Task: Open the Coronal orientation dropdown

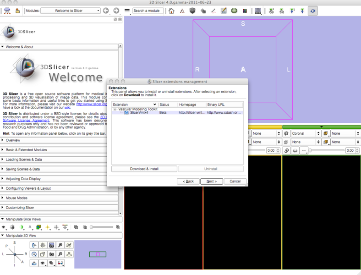Action: point(305,133)
